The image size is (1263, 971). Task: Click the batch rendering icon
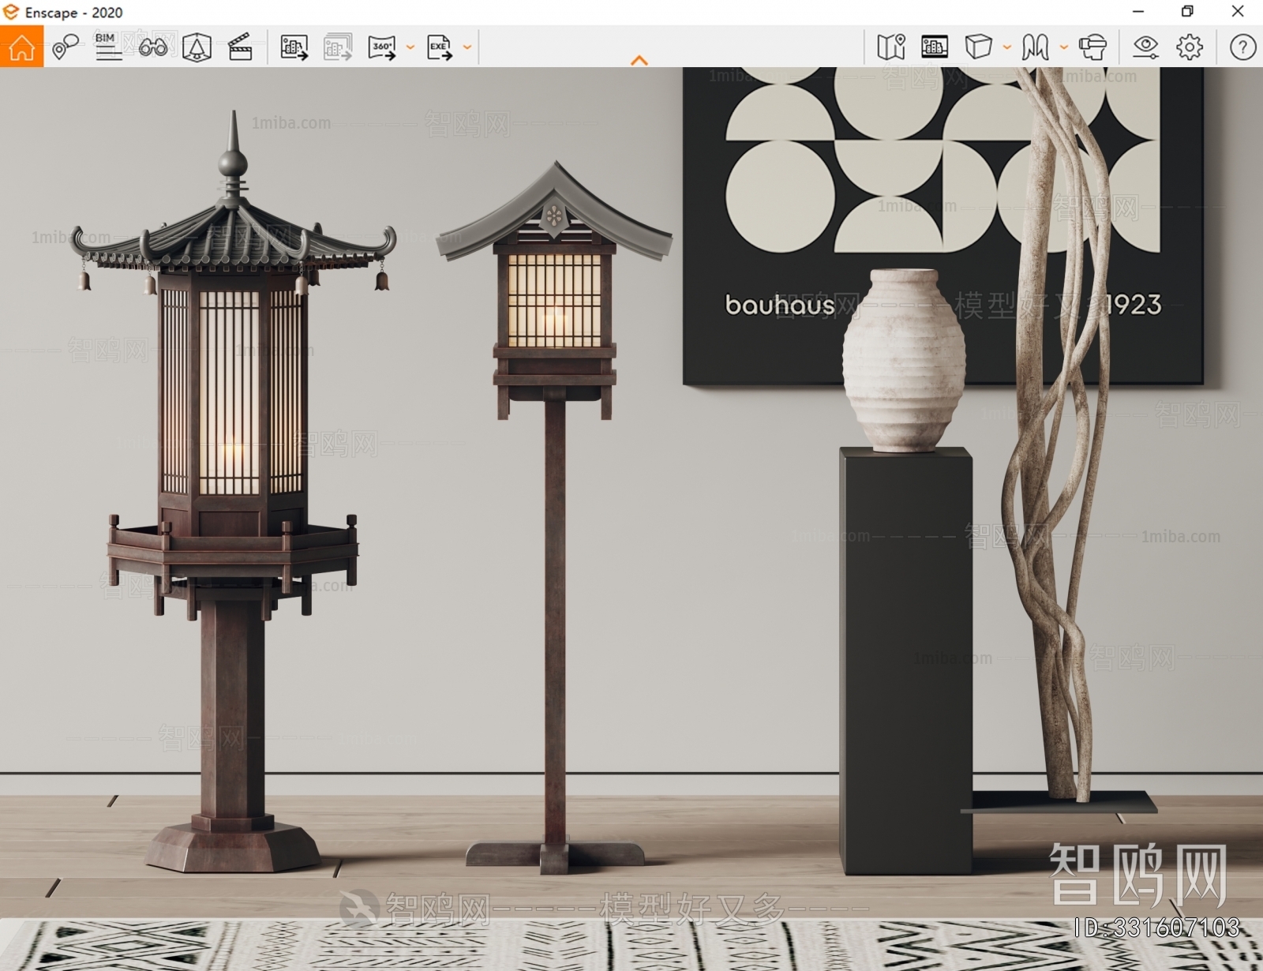(x=338, y=47)
